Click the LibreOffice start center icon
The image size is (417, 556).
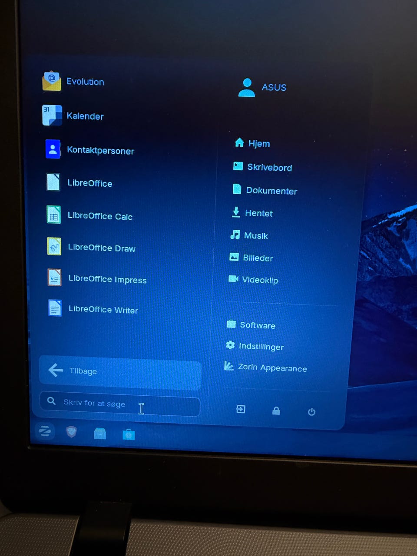[53, 182]
